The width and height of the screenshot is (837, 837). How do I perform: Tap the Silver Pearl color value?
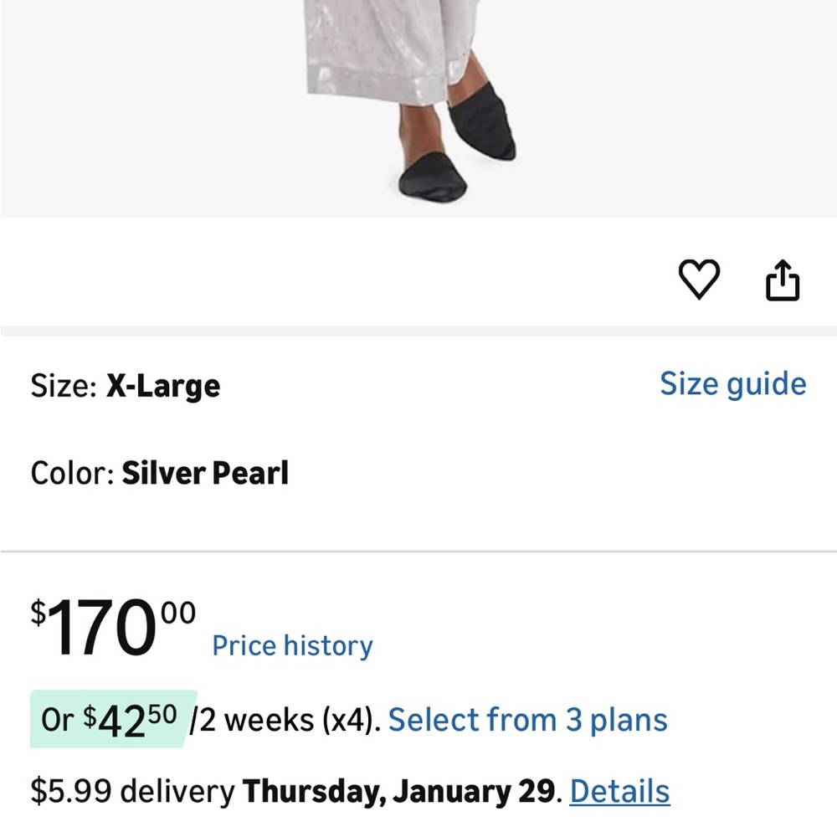(205, 473)
